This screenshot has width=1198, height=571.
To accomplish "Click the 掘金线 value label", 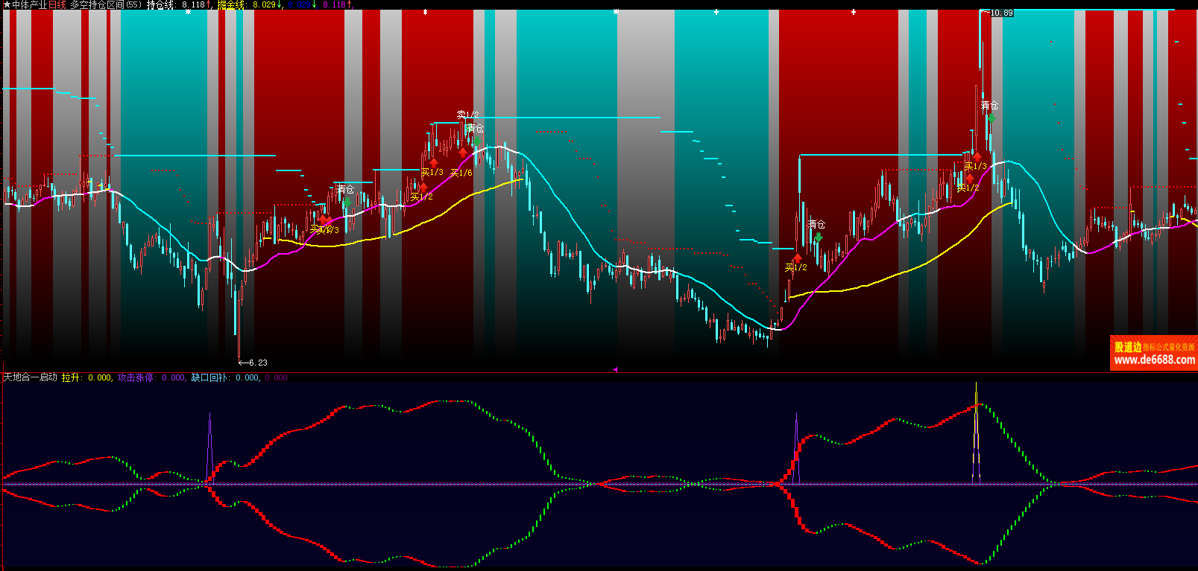I will [x=249, y=4].
